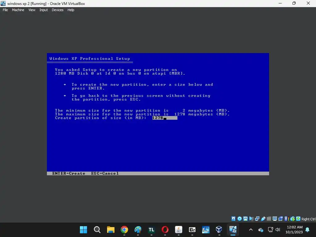Click the display monitor status icon
This screenshot has width=316, height=237.
pos(275,219)
